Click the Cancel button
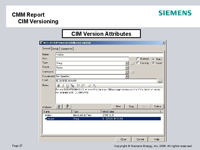The image size is (200, 150). coord(140,139)
